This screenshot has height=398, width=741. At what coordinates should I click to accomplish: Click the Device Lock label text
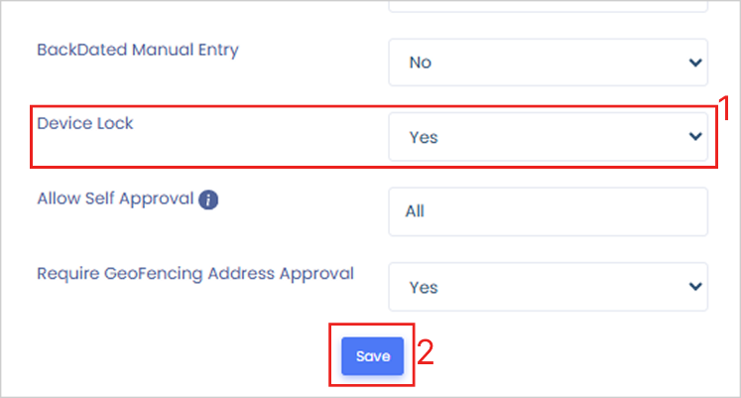click(x=85, y=124)
